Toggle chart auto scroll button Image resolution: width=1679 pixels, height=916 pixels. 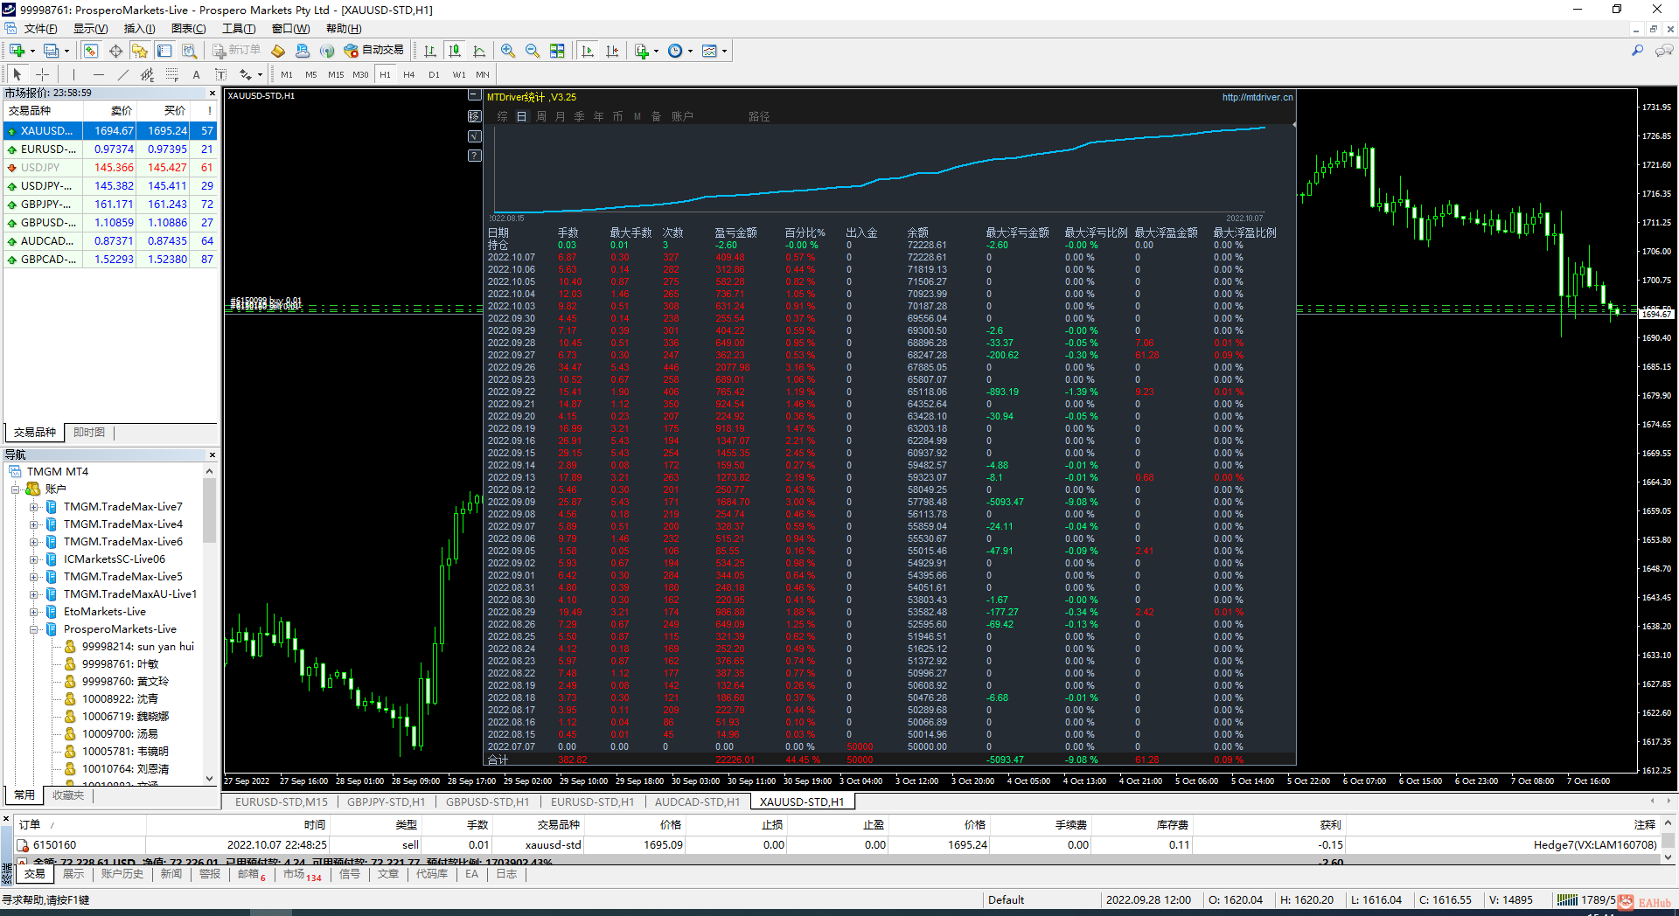(588, 51)
